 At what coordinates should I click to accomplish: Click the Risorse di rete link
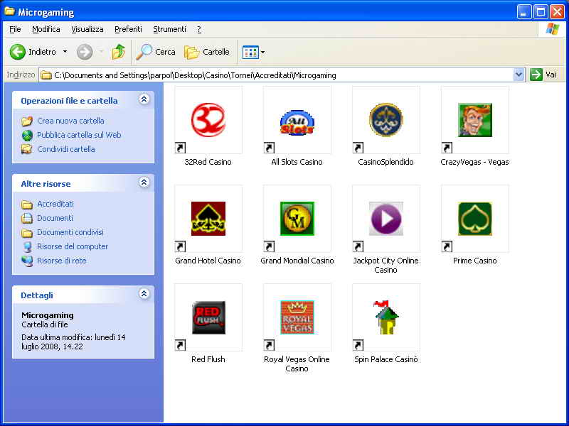tap(62, 261)
